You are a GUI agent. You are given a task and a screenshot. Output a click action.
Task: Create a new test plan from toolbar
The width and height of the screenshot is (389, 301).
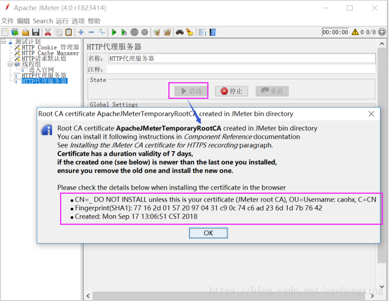coord(5,32)
